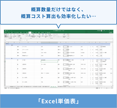This screenshot has height=108, width=117.
Task: Click status bar Page Break Preview icon
Action: coord(102,88)
